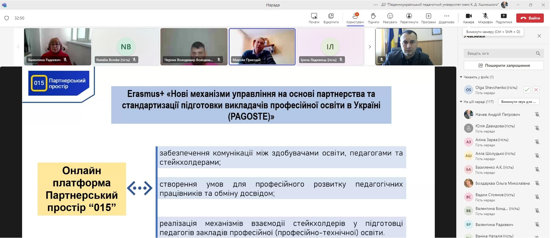551x238 pixels.
Task: Click mic icon for Начев Андрій Петрович
Action: click(537, 114)
